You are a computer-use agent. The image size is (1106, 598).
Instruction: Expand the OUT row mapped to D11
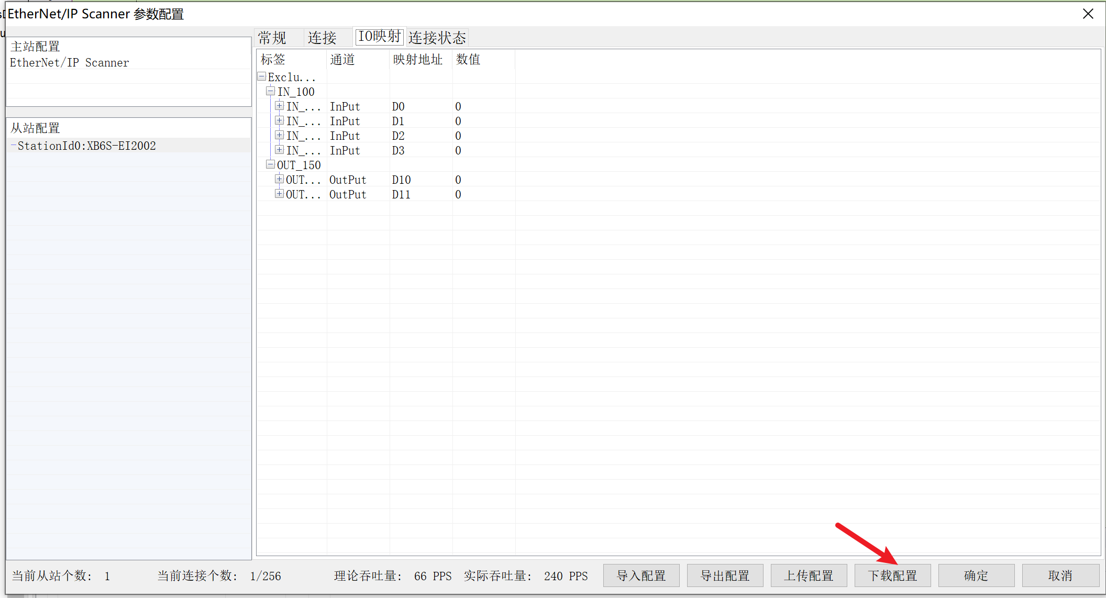point(280,194)
